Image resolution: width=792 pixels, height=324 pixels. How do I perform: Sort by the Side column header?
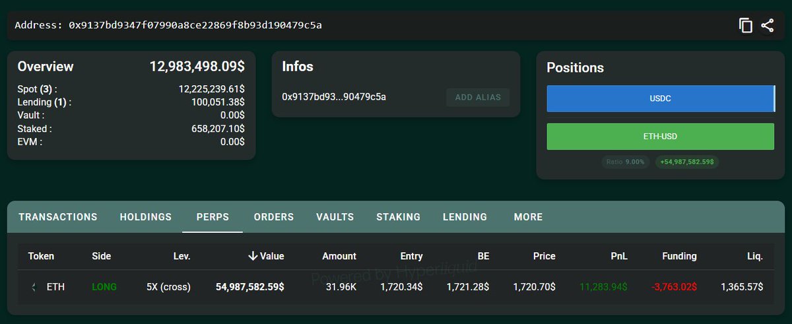point(102,256)
